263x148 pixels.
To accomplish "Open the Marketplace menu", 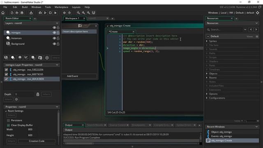I will click(61, 7).
